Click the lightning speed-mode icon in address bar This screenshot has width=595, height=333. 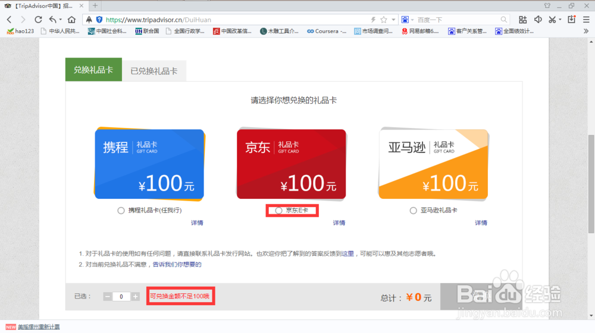[373, 20]
